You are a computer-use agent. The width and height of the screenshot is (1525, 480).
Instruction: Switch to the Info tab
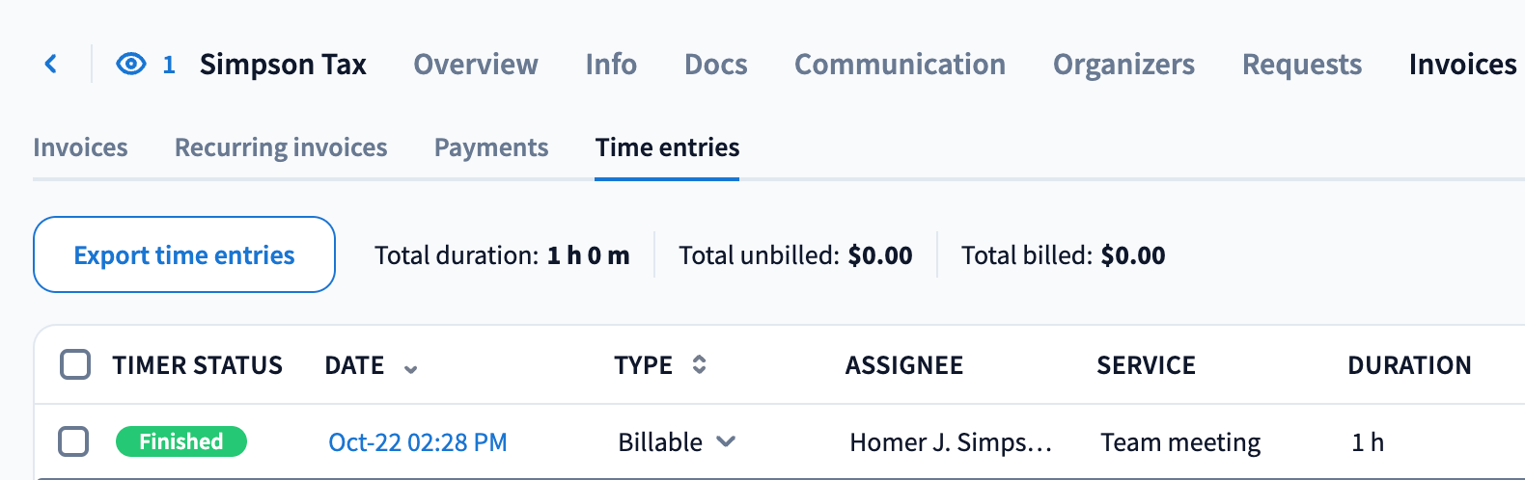pos(611,65)
